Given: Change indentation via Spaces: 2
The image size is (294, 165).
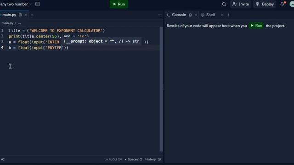Looking at the screenshot, I should point(134,159).
